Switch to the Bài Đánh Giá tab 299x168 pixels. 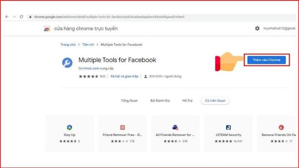(160, 101)
